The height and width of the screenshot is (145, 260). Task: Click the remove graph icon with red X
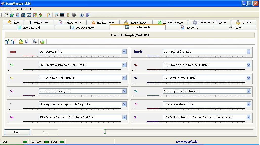click(x=13, y=42)
